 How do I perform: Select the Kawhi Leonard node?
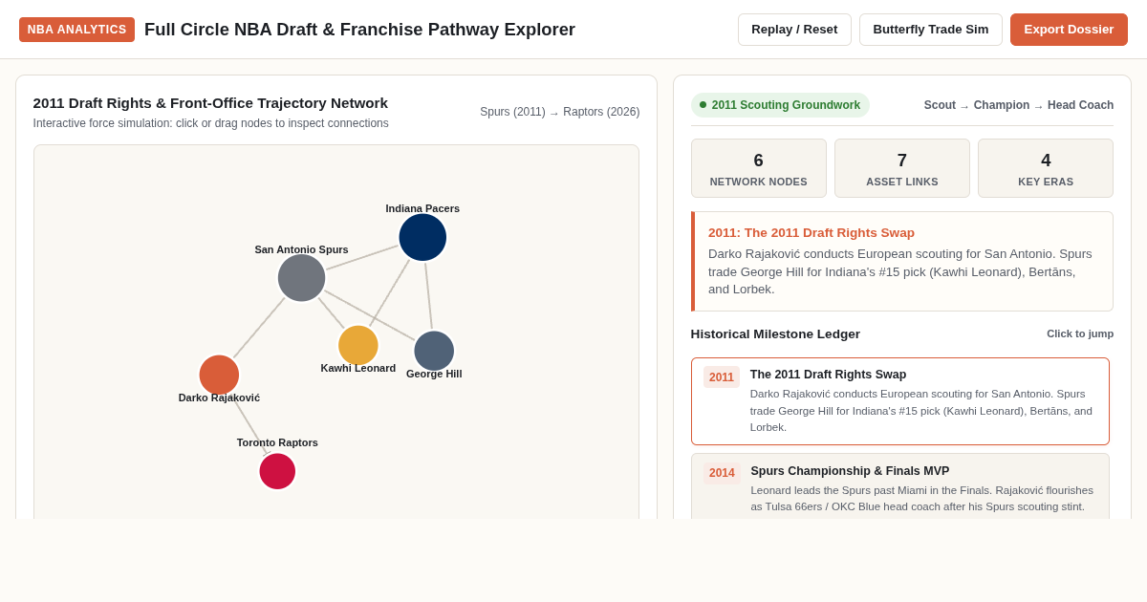(x=358, y=345)
